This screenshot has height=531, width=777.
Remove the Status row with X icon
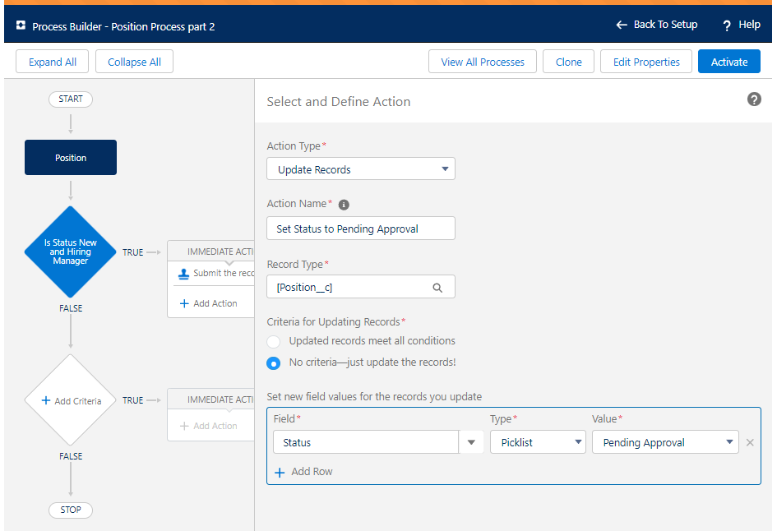(x=750, y=442)
